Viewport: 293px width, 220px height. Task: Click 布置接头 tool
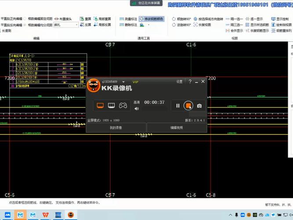[63, 19]
